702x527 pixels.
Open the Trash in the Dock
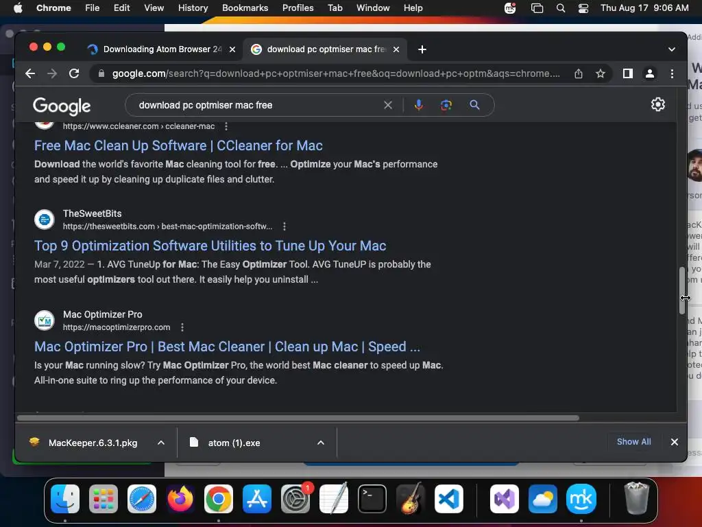click(x=636, y=499)
